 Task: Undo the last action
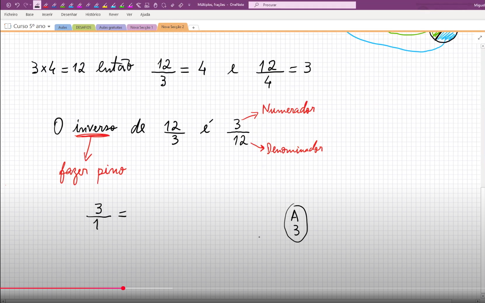coord(17,5)
